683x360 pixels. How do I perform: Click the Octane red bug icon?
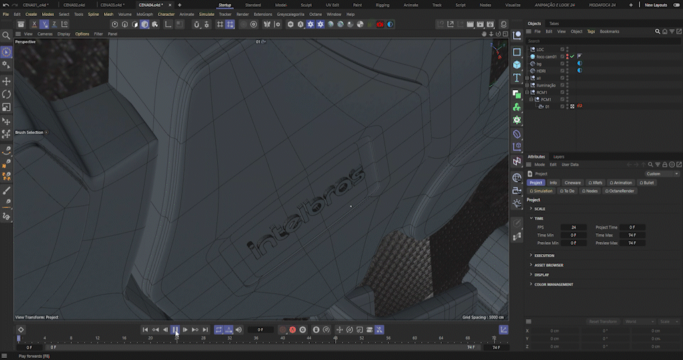(380, 25)
